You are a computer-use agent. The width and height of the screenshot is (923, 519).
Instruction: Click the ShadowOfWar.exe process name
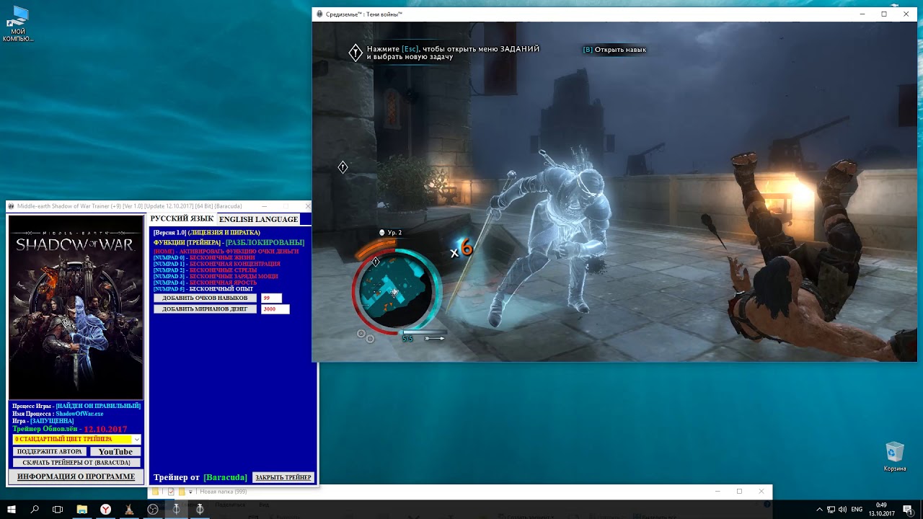tap(79, 414)
